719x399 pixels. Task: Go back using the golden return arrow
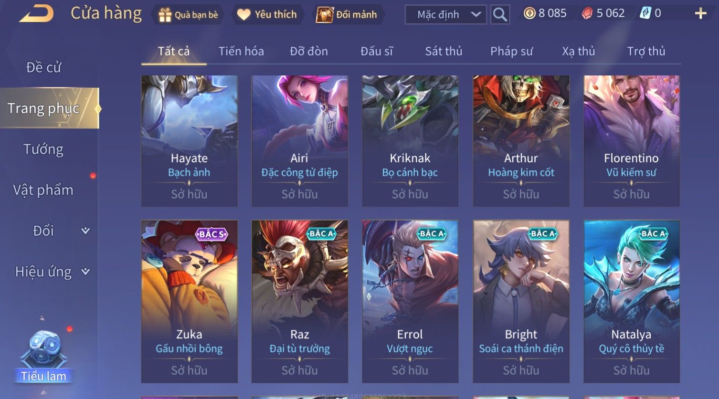click(36, 14)
